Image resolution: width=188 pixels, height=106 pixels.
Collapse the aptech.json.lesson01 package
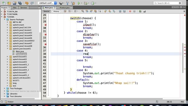[x=8, y=49]
